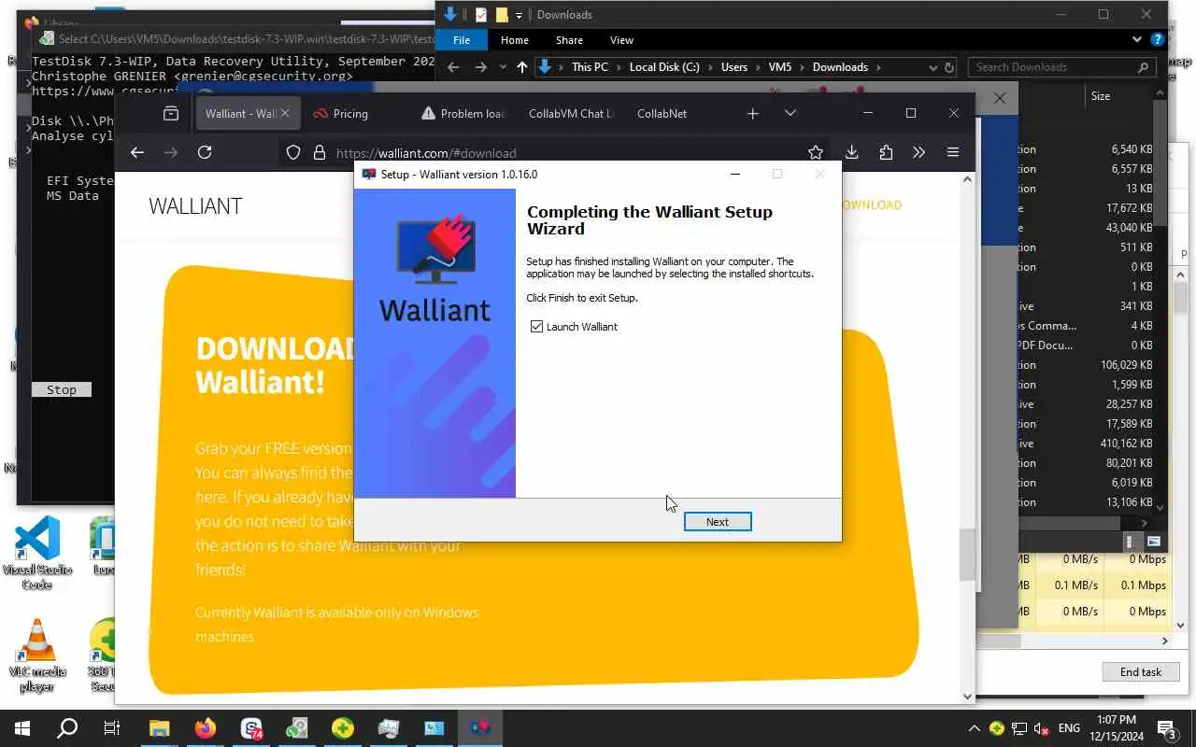Show more Firefox toolbar tools chevron
Screen dimensions: 1196x747
(919, 152)
